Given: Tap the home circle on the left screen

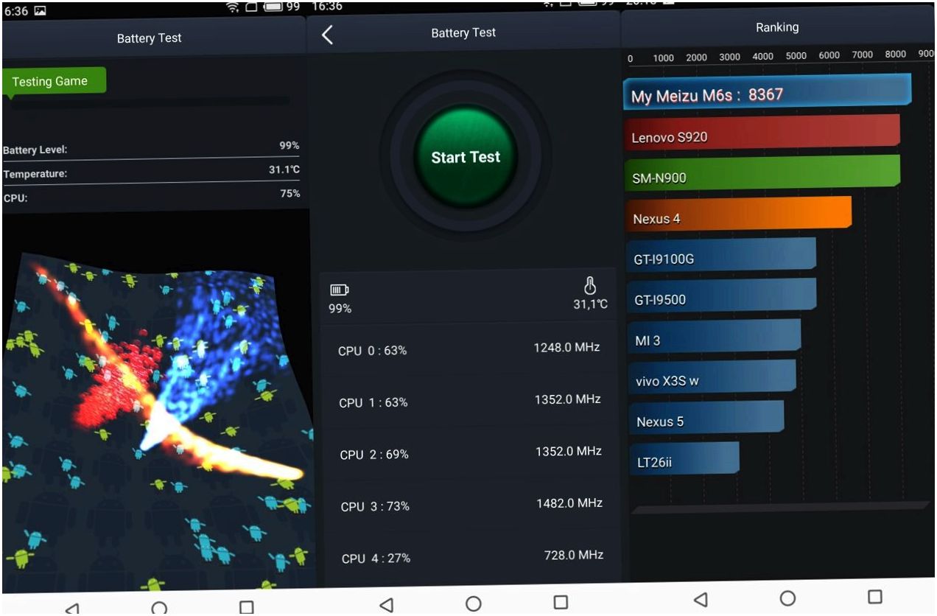Looking at the screenshot, I should pyautogui.click(x=159, y=608).
